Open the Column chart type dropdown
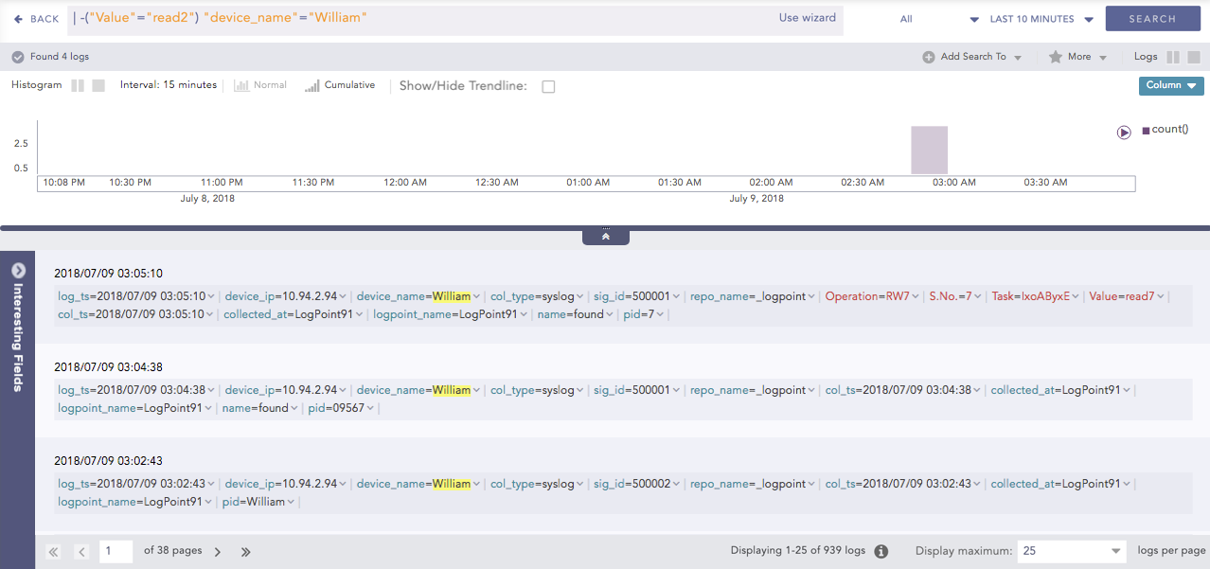The height and width of the screenshot is (569, 1210). [1170, 85]
